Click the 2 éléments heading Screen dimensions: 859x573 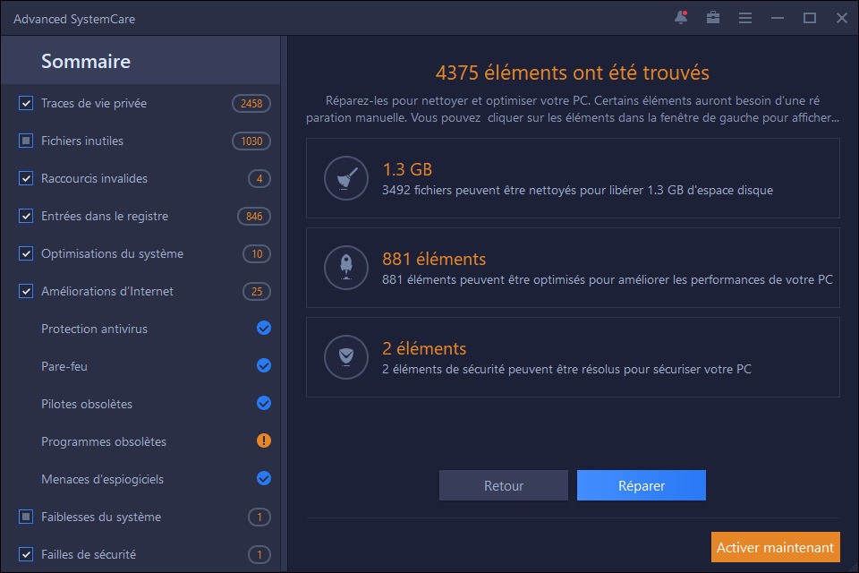pyautogui.click(x=424, y=348)
